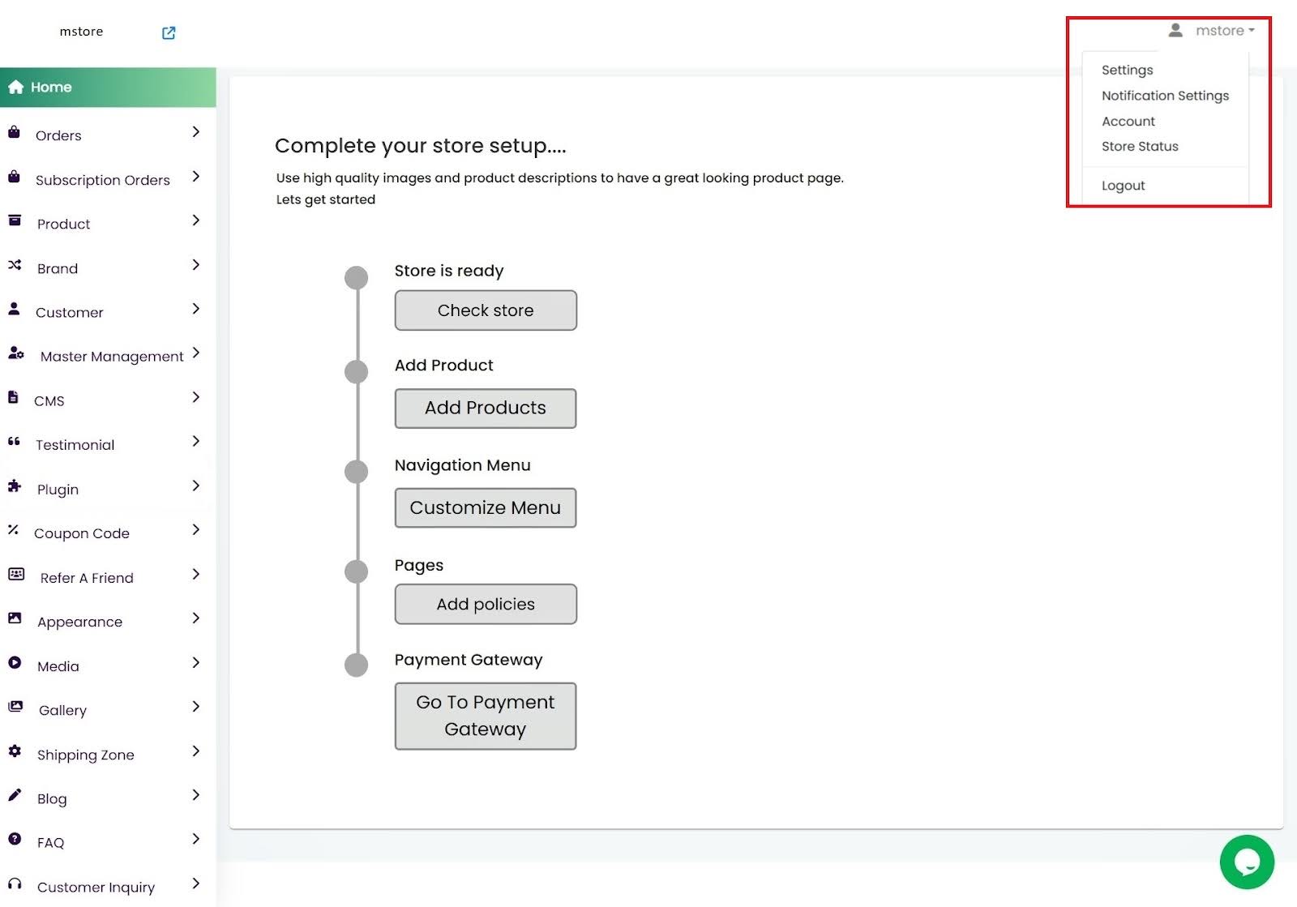Toggle the mstore account dropdown

tap(1224, 31)
